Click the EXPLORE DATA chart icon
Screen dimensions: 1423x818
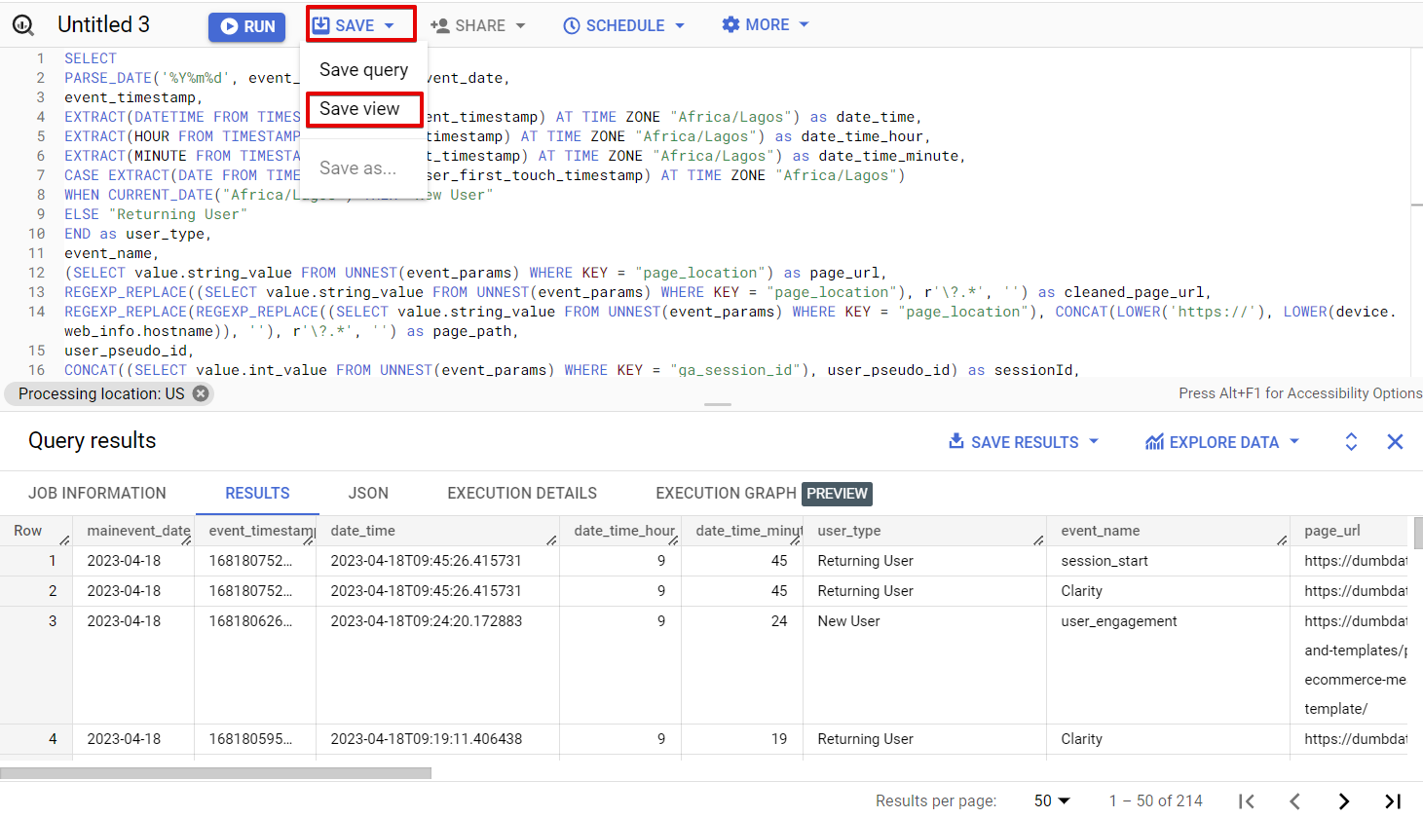click(x=1155, y=441)
